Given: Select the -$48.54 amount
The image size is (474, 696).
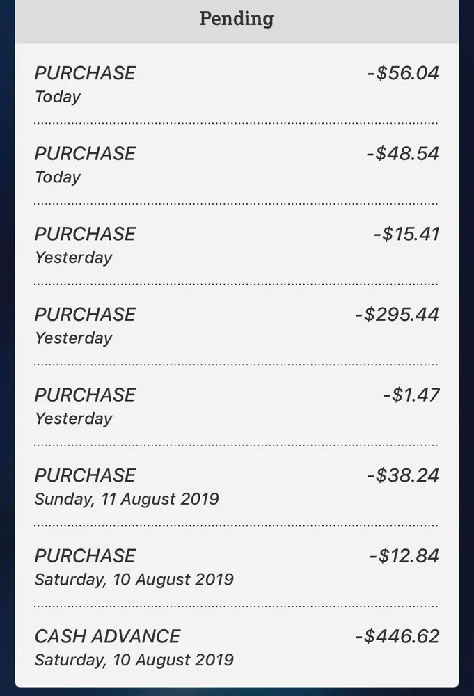Looking at the screenshot, I should pyautogui.click(x=403, y=153).
